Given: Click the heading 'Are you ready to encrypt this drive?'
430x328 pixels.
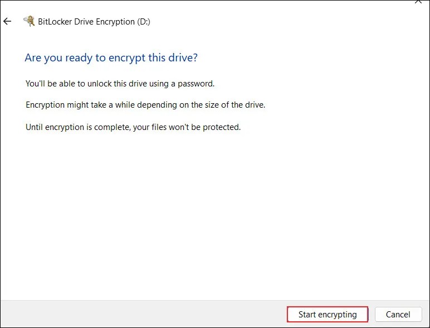Looking at the screenshot, I should point(111,57).
